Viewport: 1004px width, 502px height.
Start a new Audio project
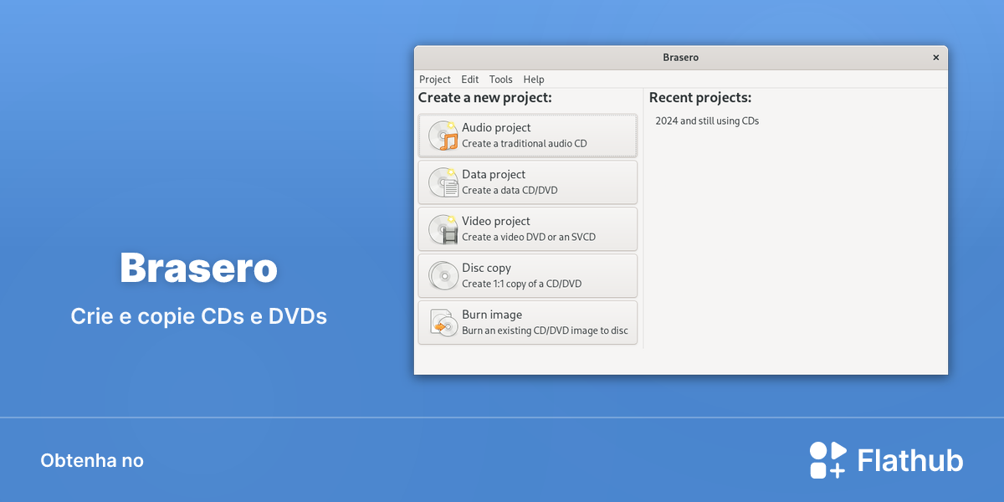528,136
